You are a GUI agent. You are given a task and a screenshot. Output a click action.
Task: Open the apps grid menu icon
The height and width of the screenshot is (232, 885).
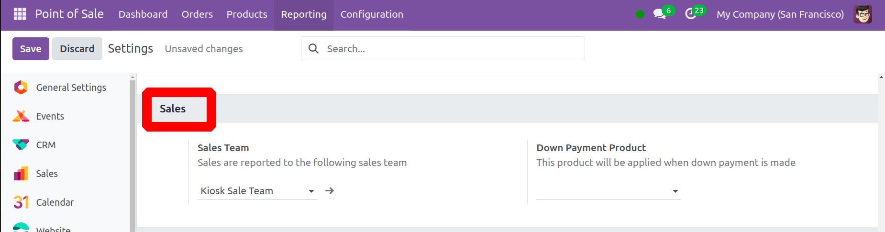pyautogui.click(x=20, y=14)
